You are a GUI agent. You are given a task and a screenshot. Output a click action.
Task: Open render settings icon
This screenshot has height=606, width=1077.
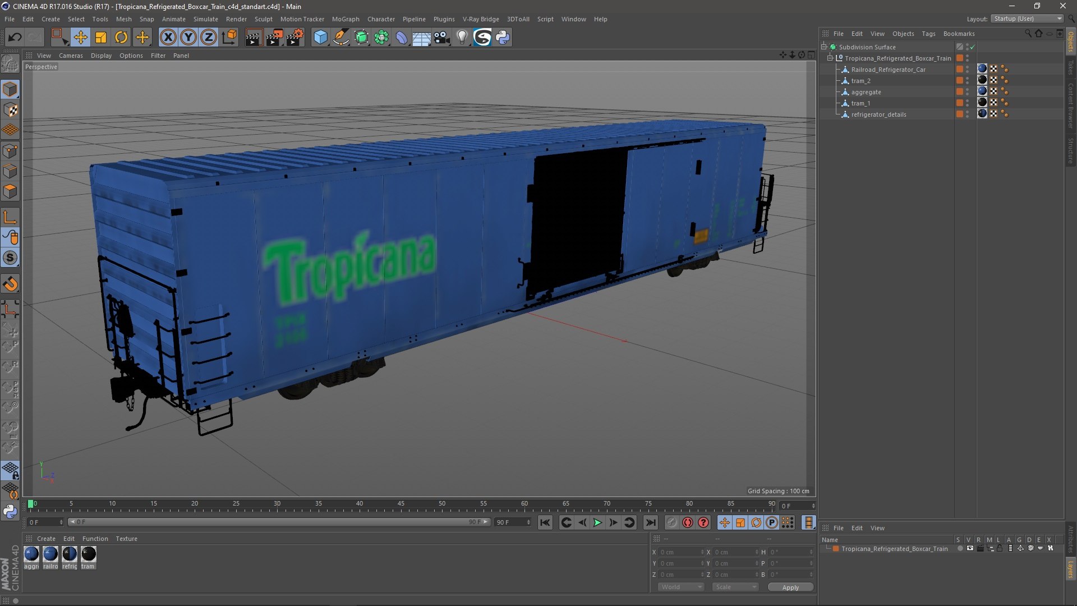(295, 38)
